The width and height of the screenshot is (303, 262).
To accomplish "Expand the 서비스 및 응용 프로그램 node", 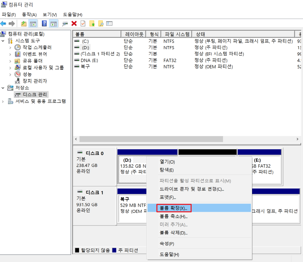I will pos(3,101).
